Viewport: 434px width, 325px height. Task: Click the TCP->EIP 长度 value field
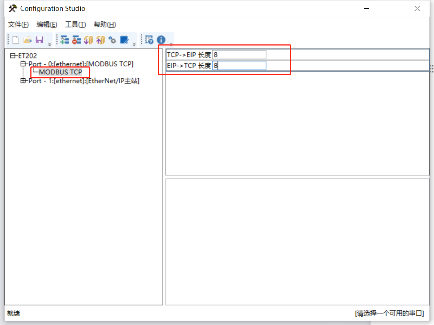point(239,55)
